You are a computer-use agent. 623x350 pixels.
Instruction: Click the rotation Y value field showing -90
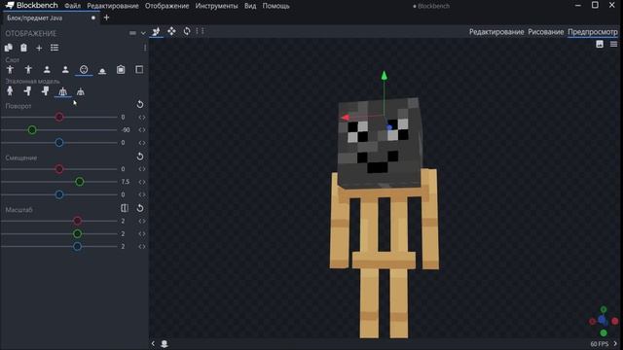[x=126, y=130]
